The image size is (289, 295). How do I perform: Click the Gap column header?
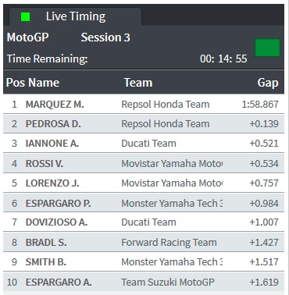[x=268, y=83]
